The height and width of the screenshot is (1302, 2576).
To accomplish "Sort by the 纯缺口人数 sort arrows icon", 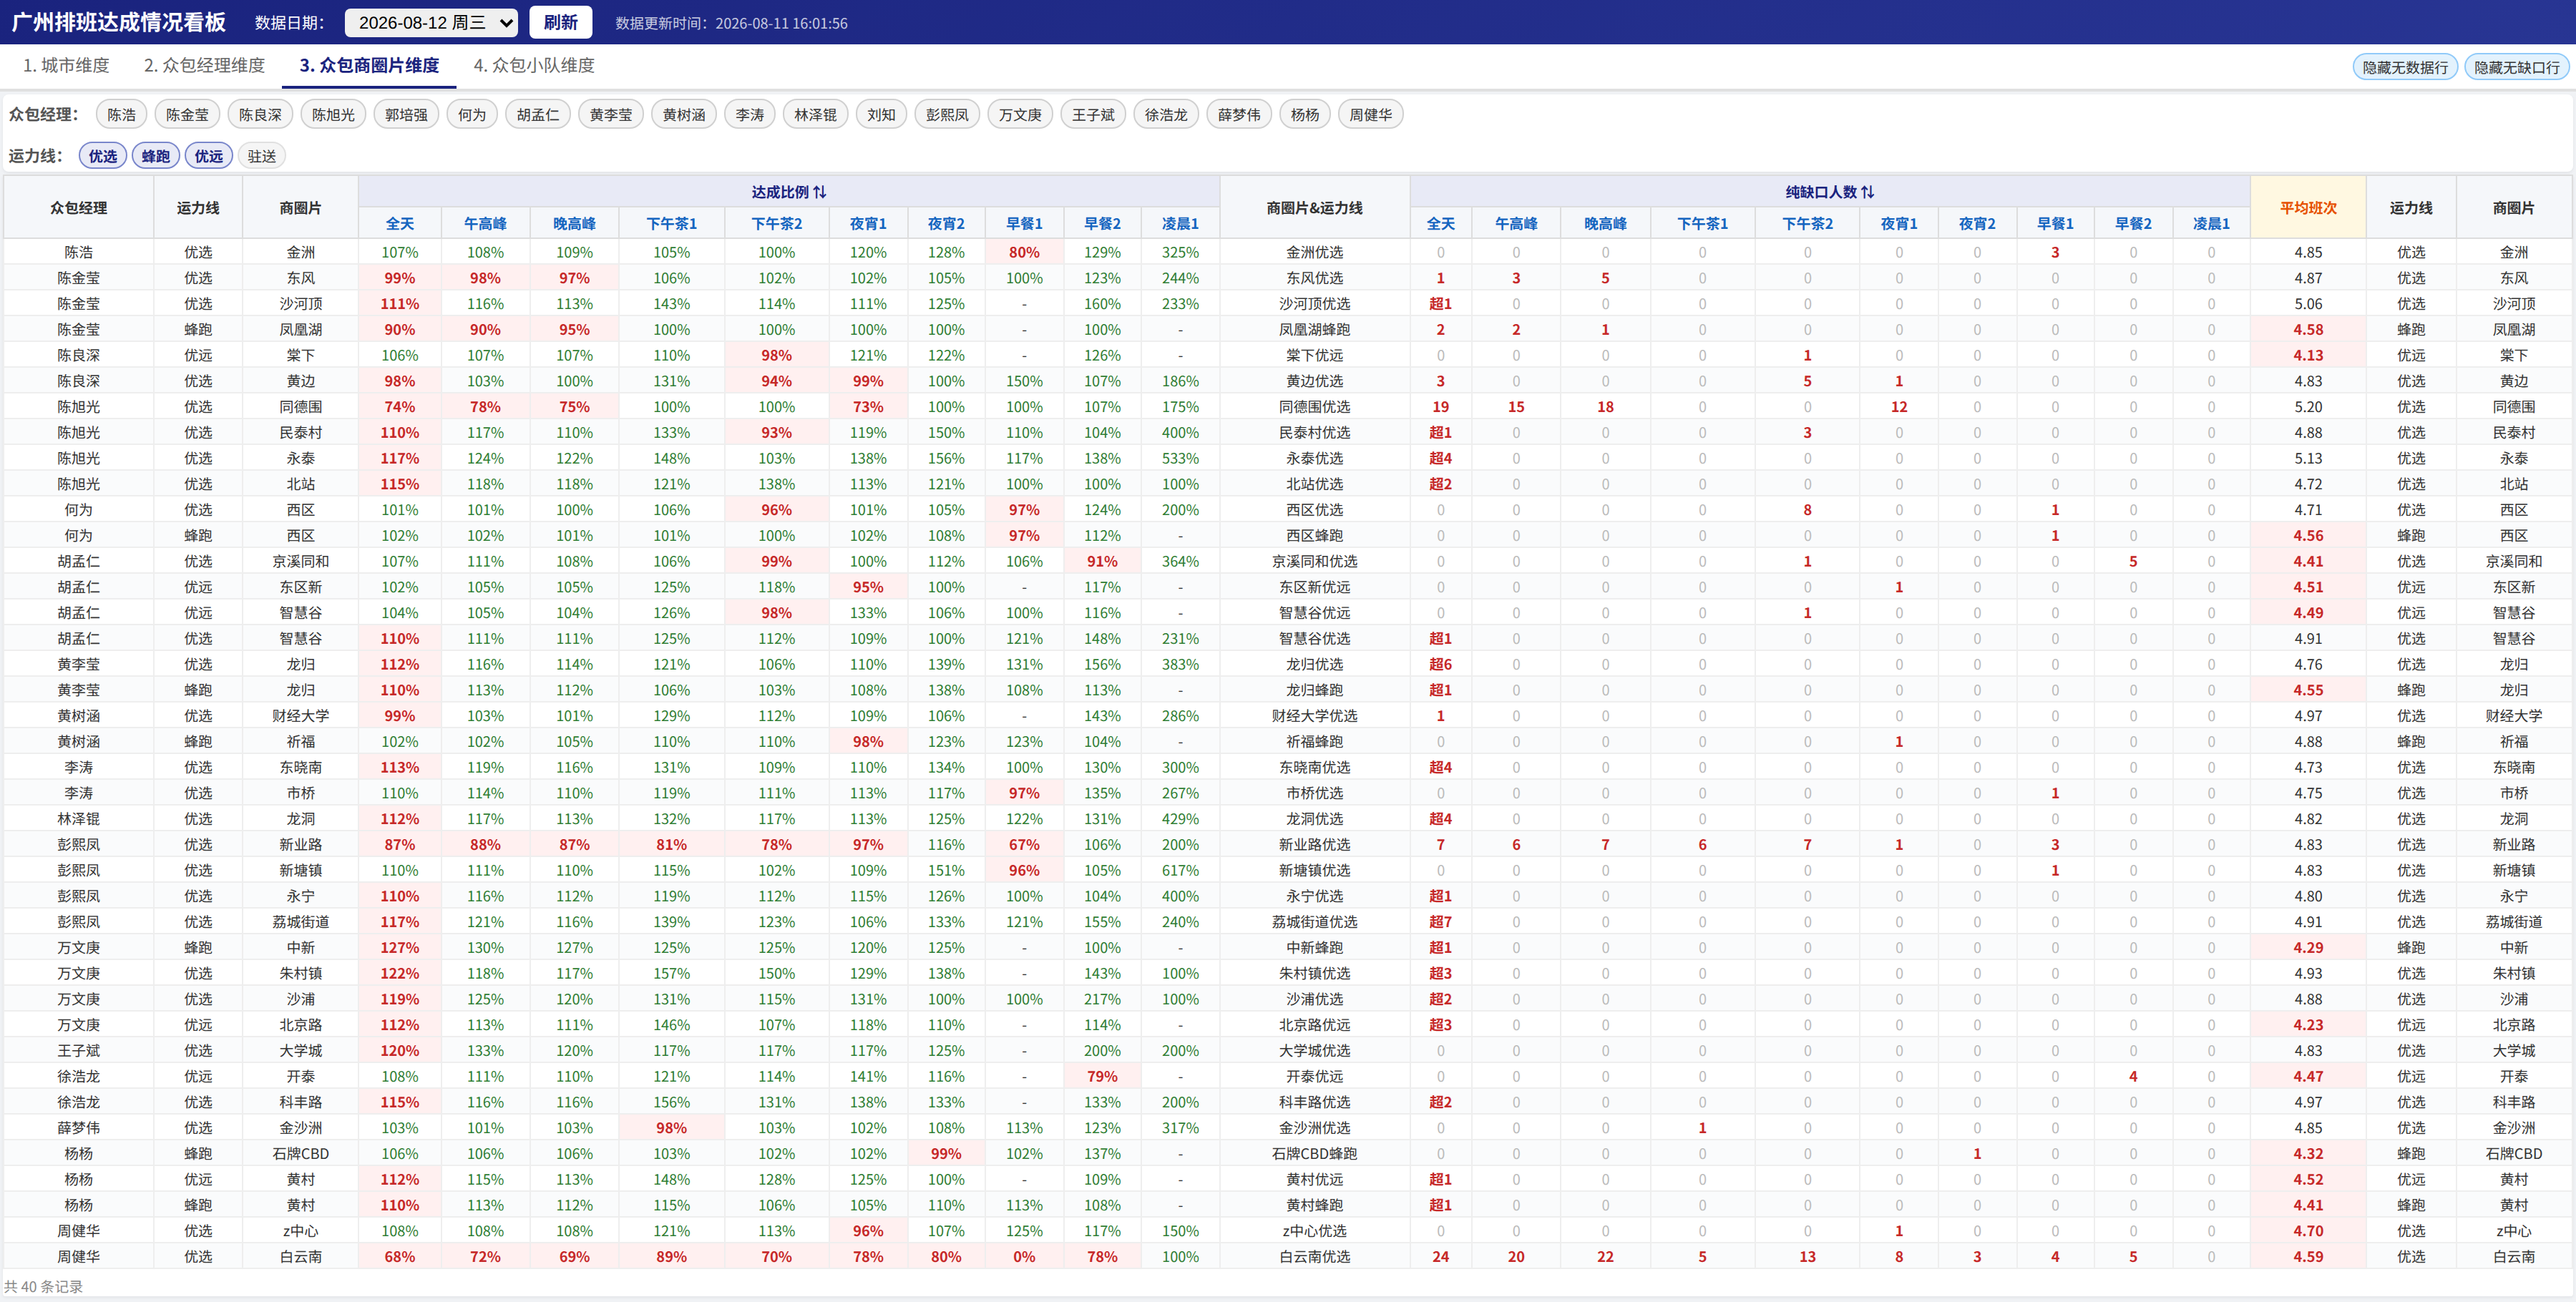I will tap(1867, 192).
